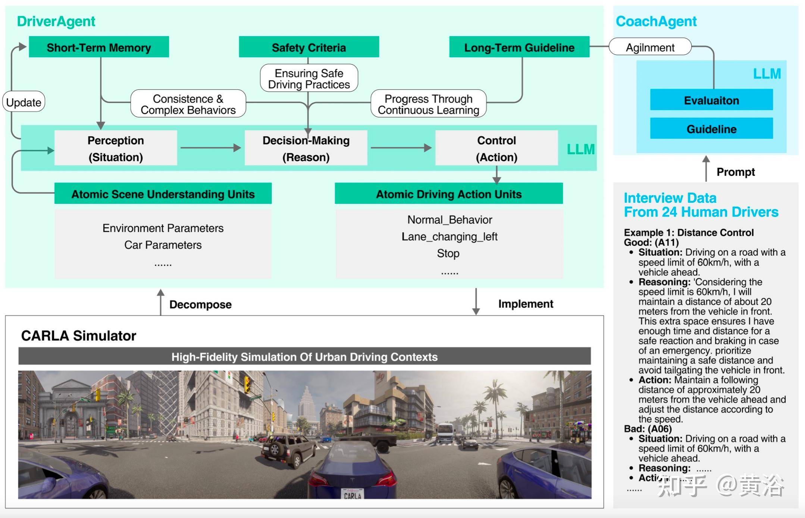Click Interview Data From 24 Human Drivers heading
The image size is (805, 518).
click(x=701, y=205)
